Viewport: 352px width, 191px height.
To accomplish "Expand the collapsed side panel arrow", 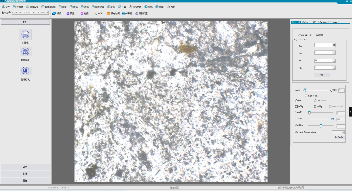I will (x=350, y=112).
